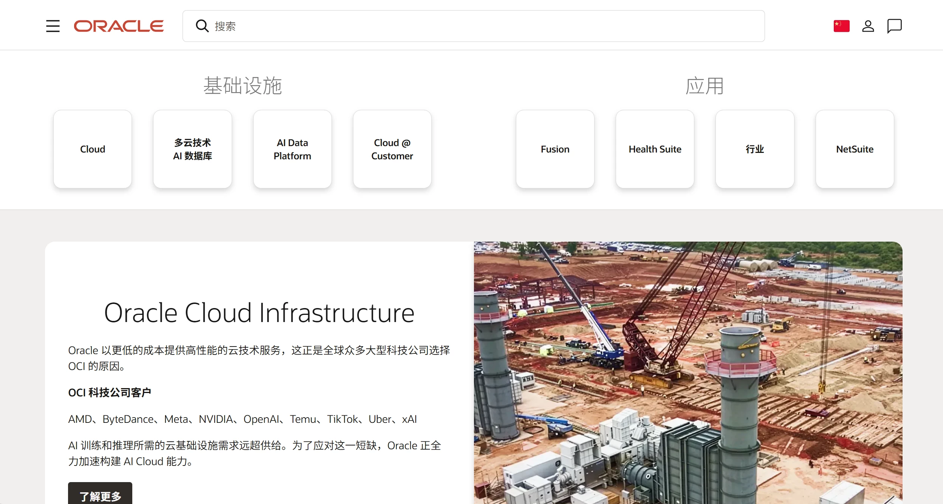Screen dimensions: 943x504
Task: Open the AI Data Platform card
Action: click(x=293, y=149)
